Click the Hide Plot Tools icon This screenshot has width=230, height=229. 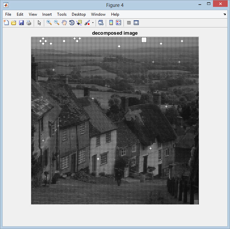pos(129,23)
